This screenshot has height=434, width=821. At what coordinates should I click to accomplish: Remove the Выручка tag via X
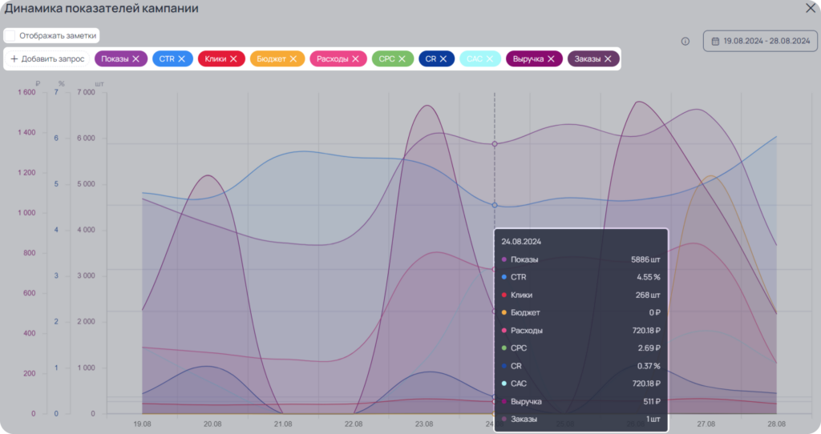pyautogui.click(x=551, y=59)
